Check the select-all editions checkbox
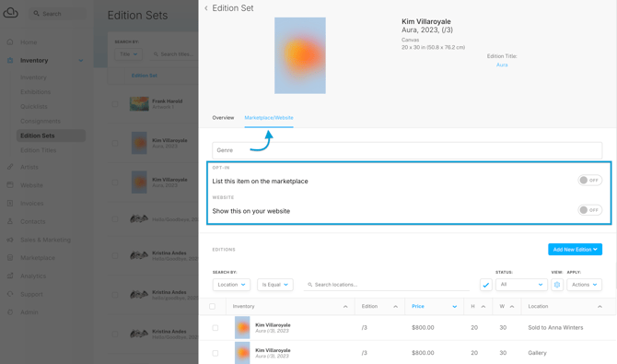The height and width of the screenshot is (364, 617). coord(213,307)
